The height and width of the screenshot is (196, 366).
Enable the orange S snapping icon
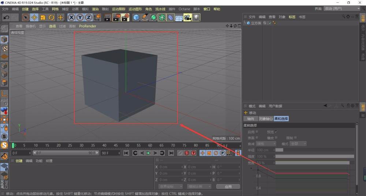(4, 145)
